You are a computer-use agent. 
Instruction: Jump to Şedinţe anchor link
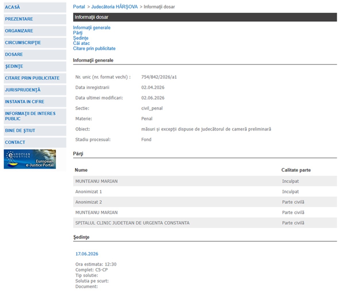click(x=81, y=38)
